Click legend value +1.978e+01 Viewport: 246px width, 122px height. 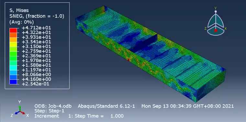(x=36, y=61)
